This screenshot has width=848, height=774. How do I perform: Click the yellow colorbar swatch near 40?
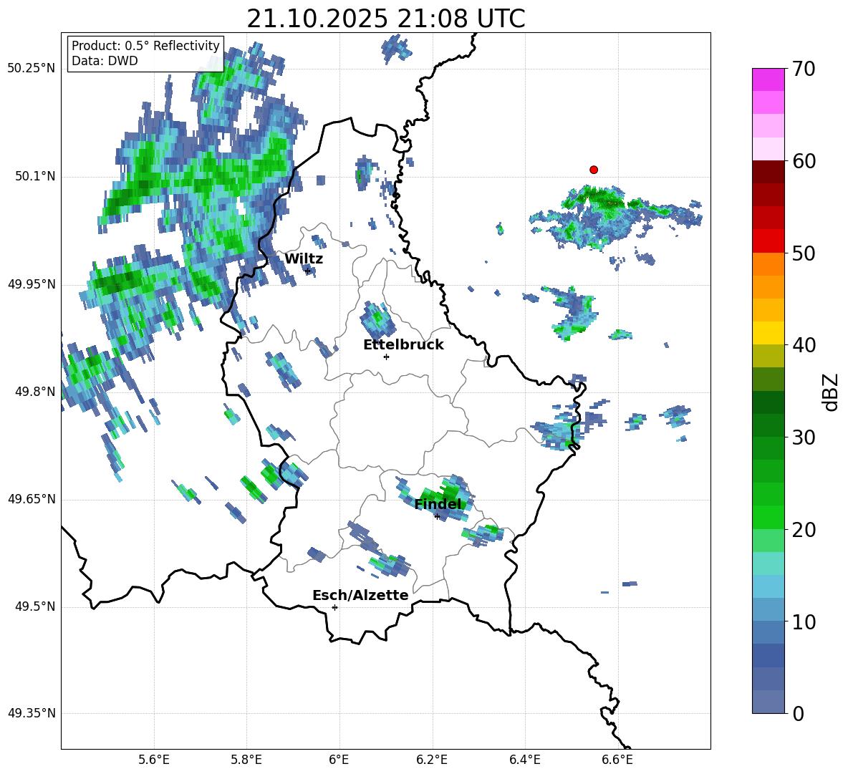(768, 333)
